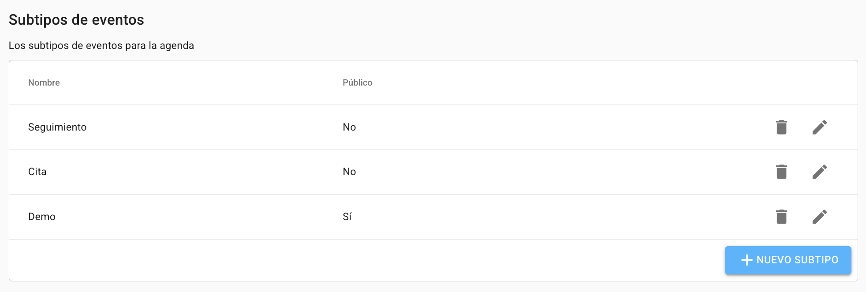The width and height of the screenshot is (866, 292).
Task: Click the Nombre column header
Action: (44, 82)
